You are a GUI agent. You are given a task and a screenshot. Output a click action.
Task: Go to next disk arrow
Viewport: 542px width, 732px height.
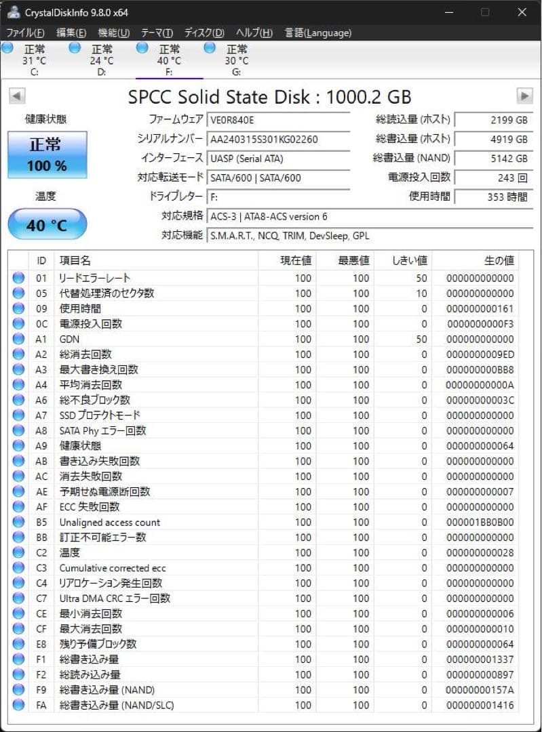click(x=524, y=96)
